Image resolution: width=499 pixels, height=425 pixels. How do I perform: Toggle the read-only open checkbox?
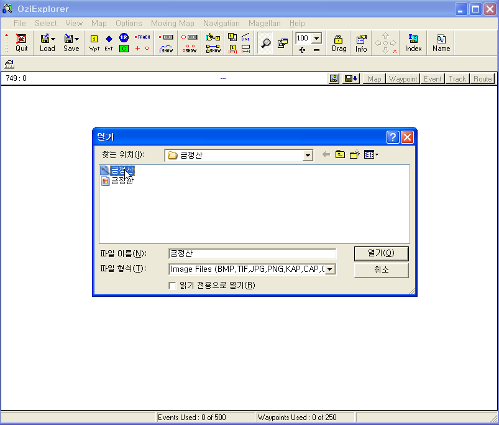[x=172, y=286]
